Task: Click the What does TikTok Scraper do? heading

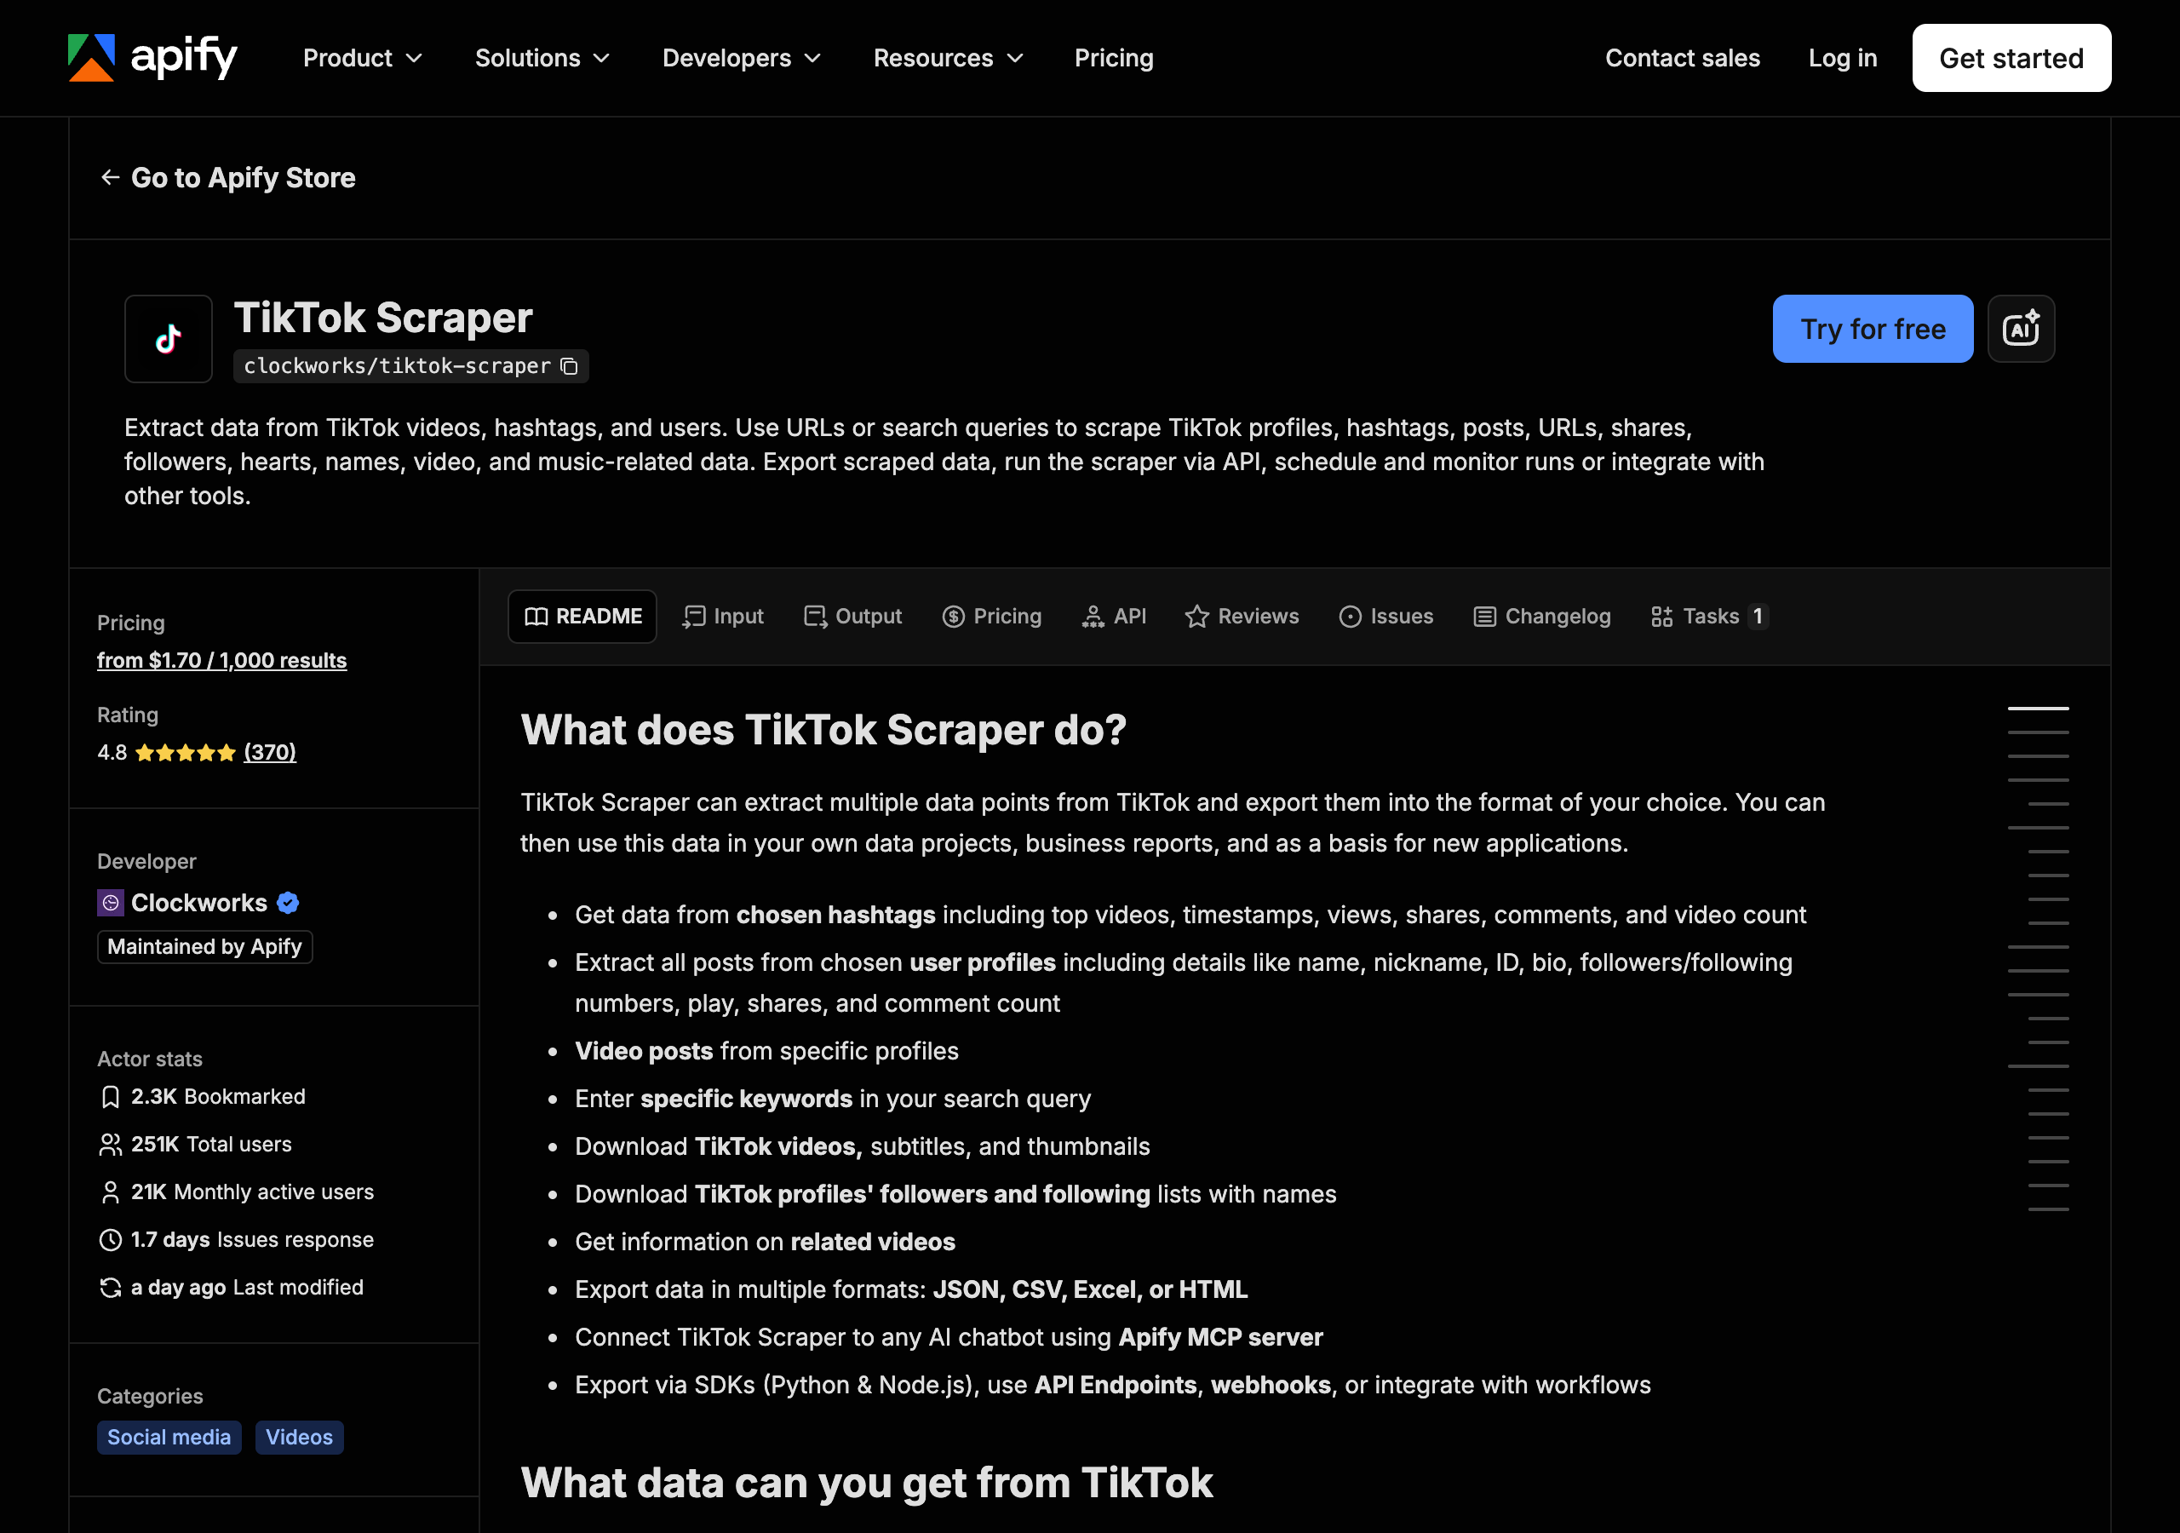Action: [823, 730]
